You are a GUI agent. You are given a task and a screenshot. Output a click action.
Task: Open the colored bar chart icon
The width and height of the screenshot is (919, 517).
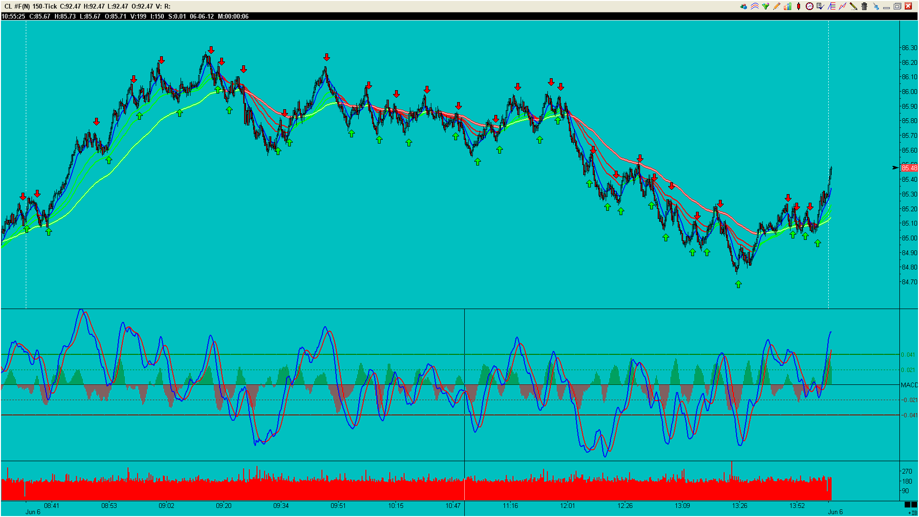pos(788,6)
